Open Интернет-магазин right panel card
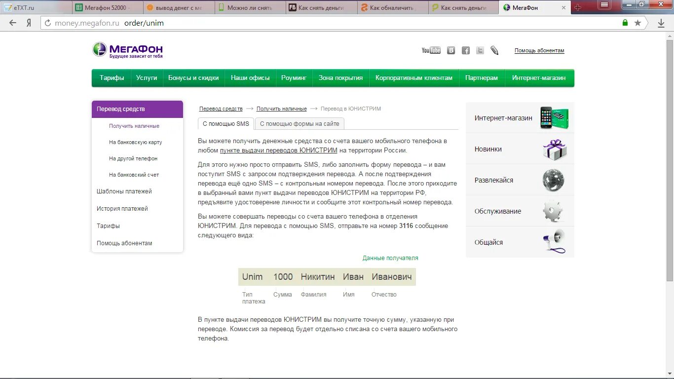The width and height of the screenshot is (674, 379). click(x=520, y=118)
